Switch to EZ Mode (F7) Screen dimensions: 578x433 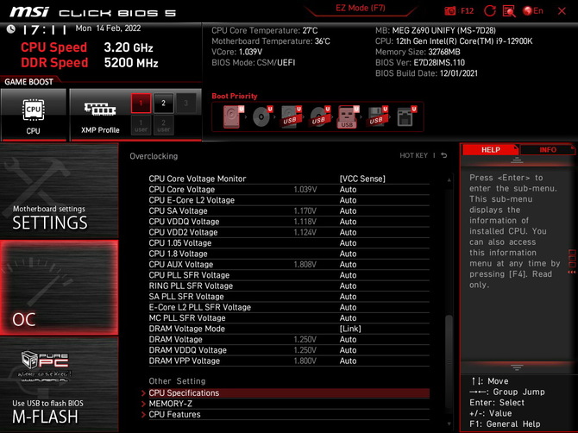point(360,9)
